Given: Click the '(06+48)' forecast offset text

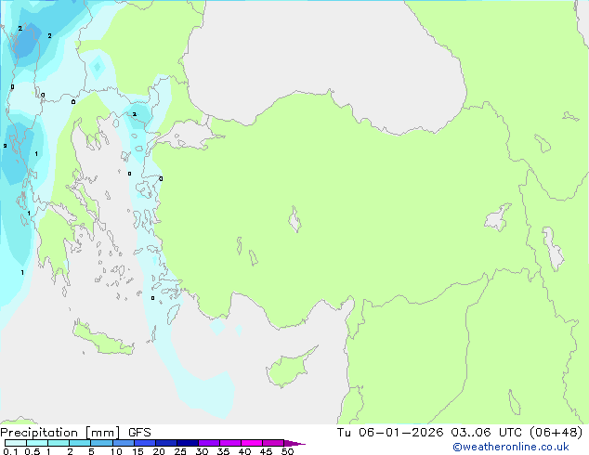Looking at the screenshot, I should [x=556, y=433].
